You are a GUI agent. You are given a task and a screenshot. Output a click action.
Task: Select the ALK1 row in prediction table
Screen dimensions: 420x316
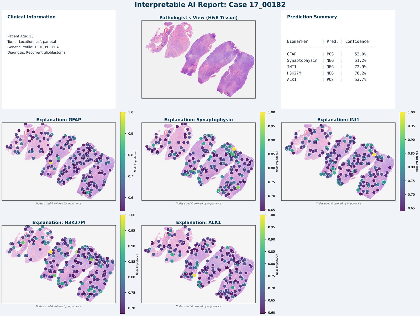tap(327, 79)
